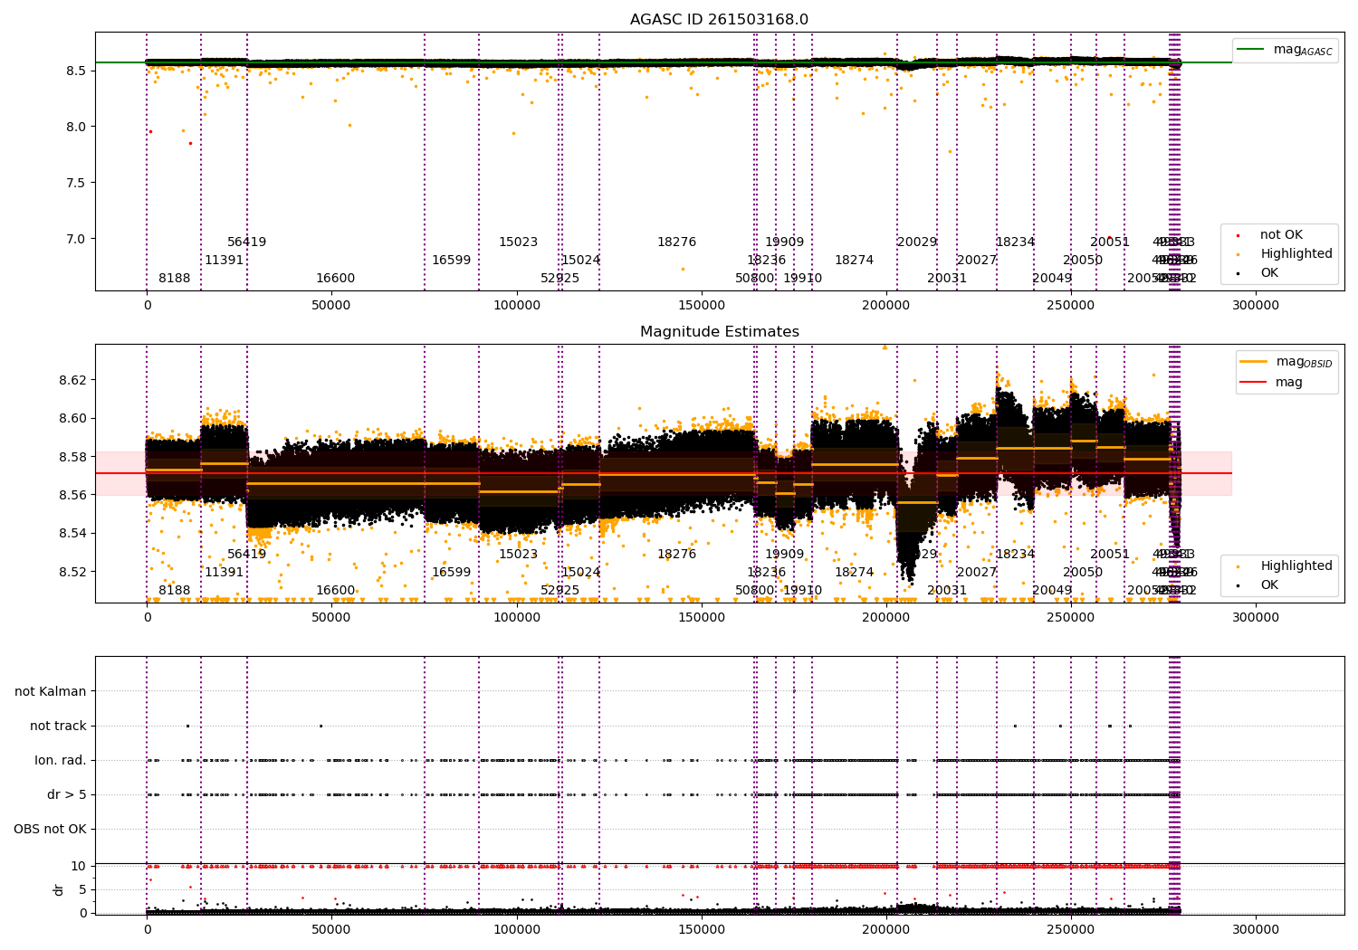This screenshot has width=1358, height=950.
Task: Click the title 'AGASC ID 261503168.0'
Action: [719, 20]
